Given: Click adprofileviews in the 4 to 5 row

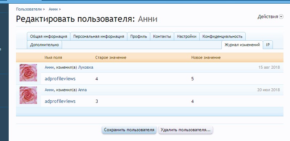Looking at the screenshot, I should pos(60,79).
